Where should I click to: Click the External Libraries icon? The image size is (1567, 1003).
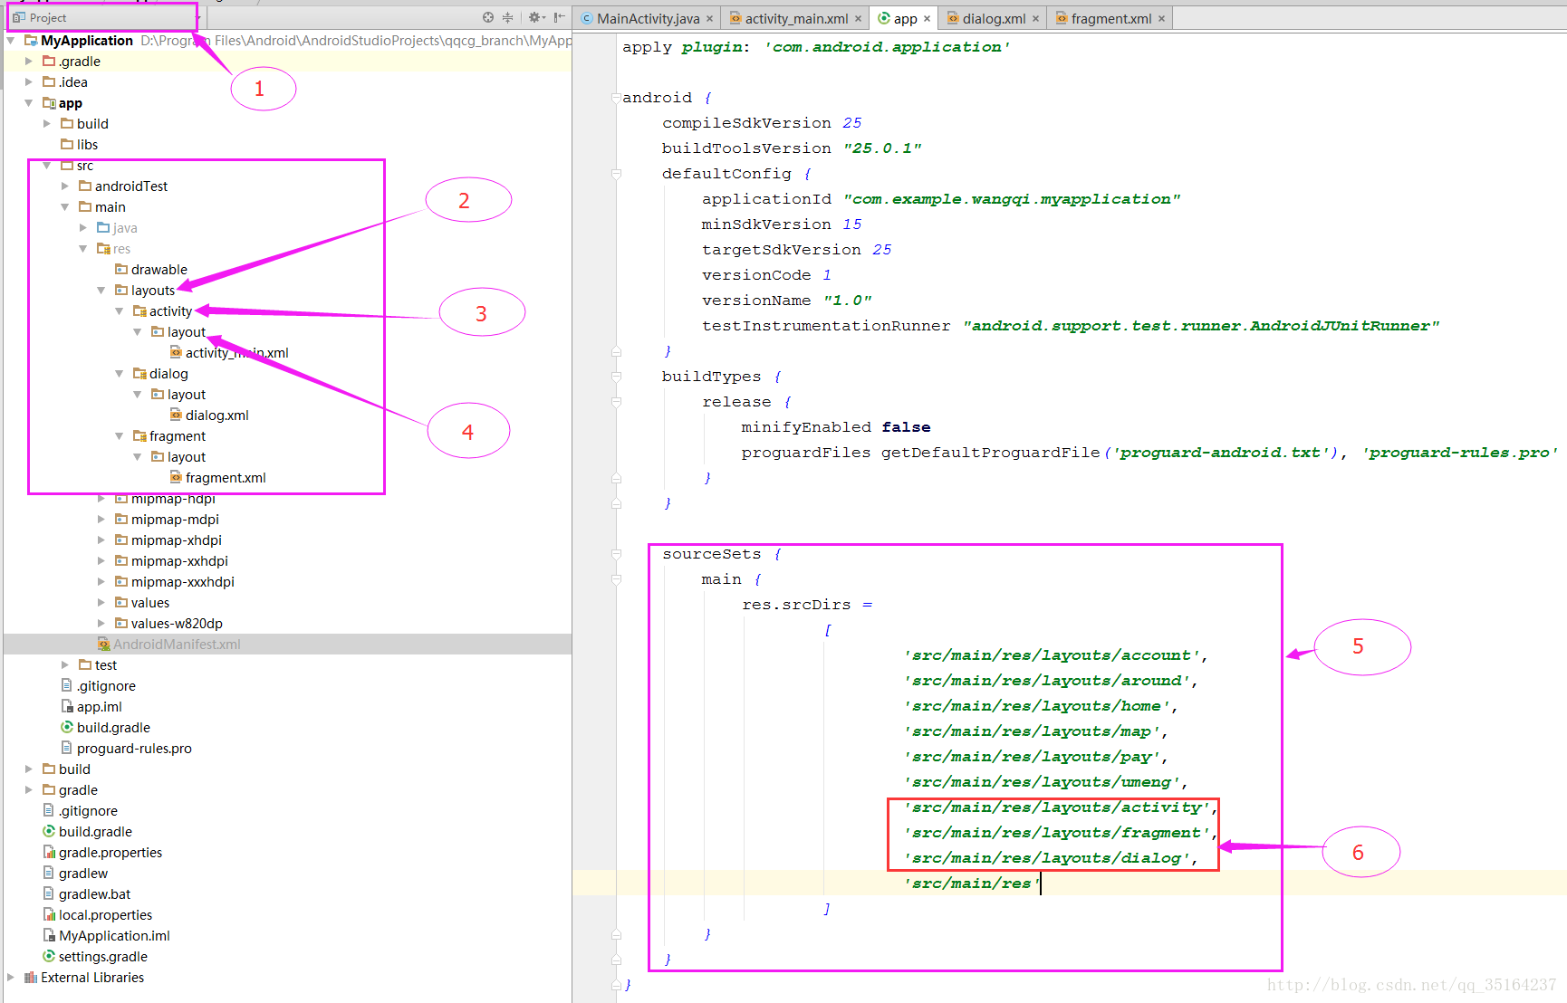(31, 977)
